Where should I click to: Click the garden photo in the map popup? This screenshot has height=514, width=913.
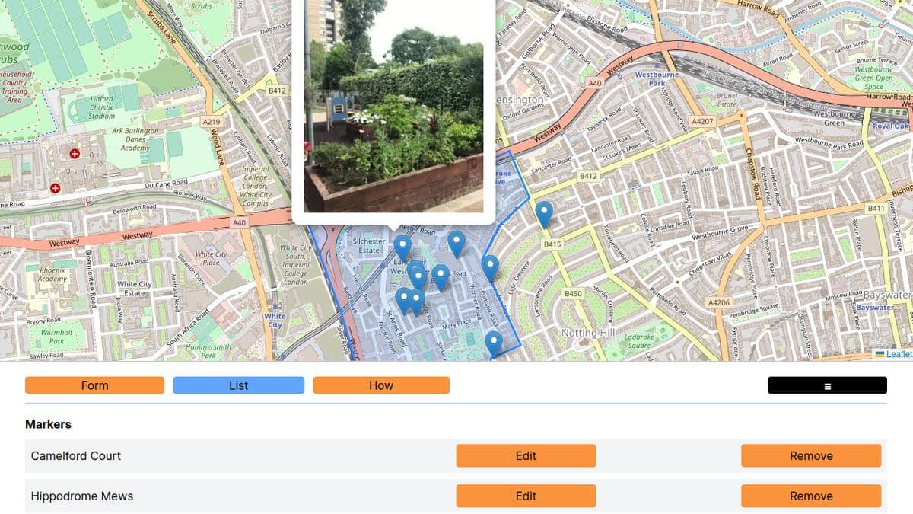tap(393, 107)
